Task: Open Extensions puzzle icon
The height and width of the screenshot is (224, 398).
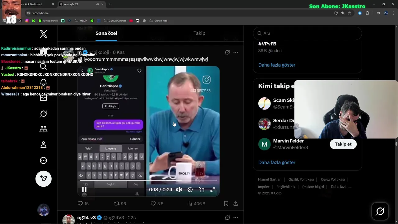Action: [x=368, y=13]
